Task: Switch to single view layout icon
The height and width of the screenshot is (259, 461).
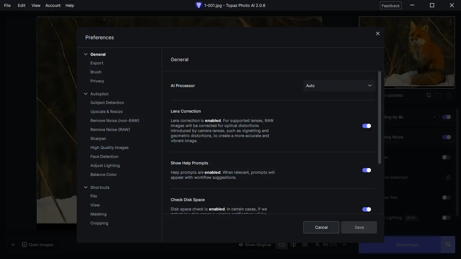Action: click(282, 245)
